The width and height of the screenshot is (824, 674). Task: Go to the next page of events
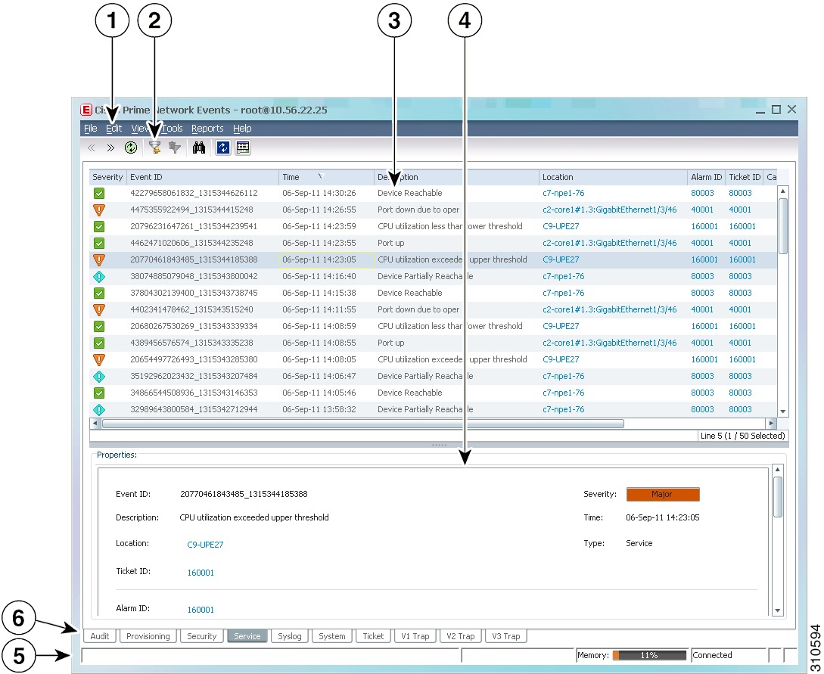[110, 148]
